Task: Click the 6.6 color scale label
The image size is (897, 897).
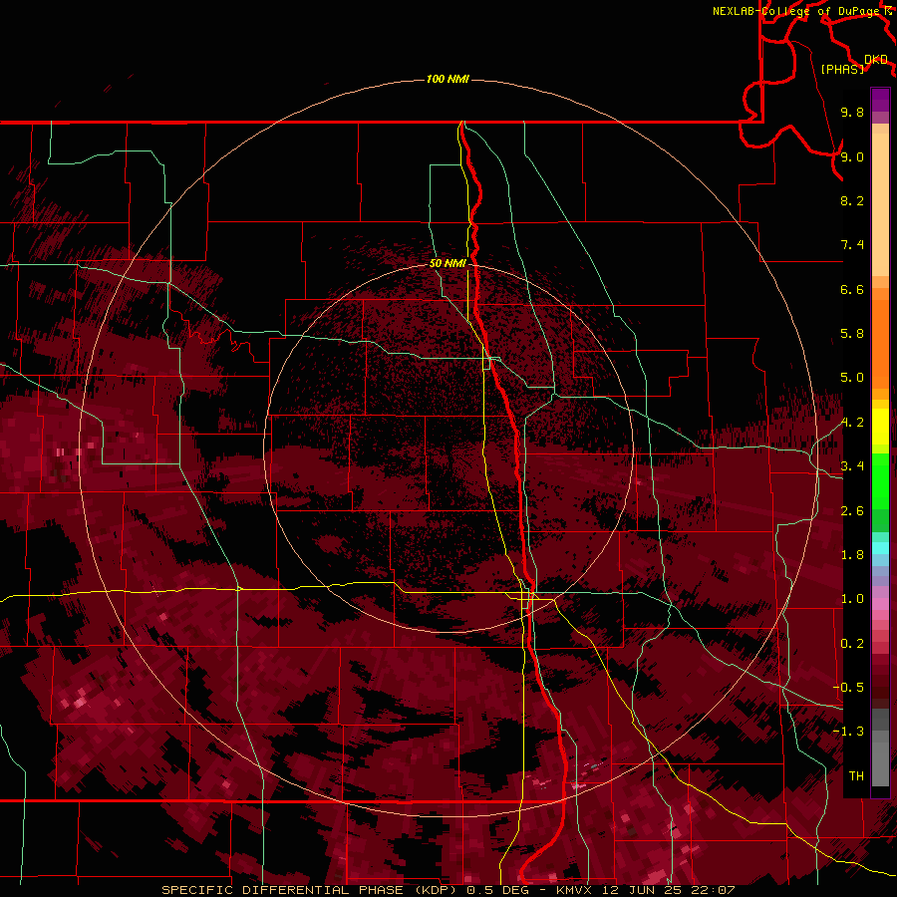Action: click(852, 289)
